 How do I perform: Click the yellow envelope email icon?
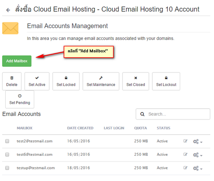point(10,28)
